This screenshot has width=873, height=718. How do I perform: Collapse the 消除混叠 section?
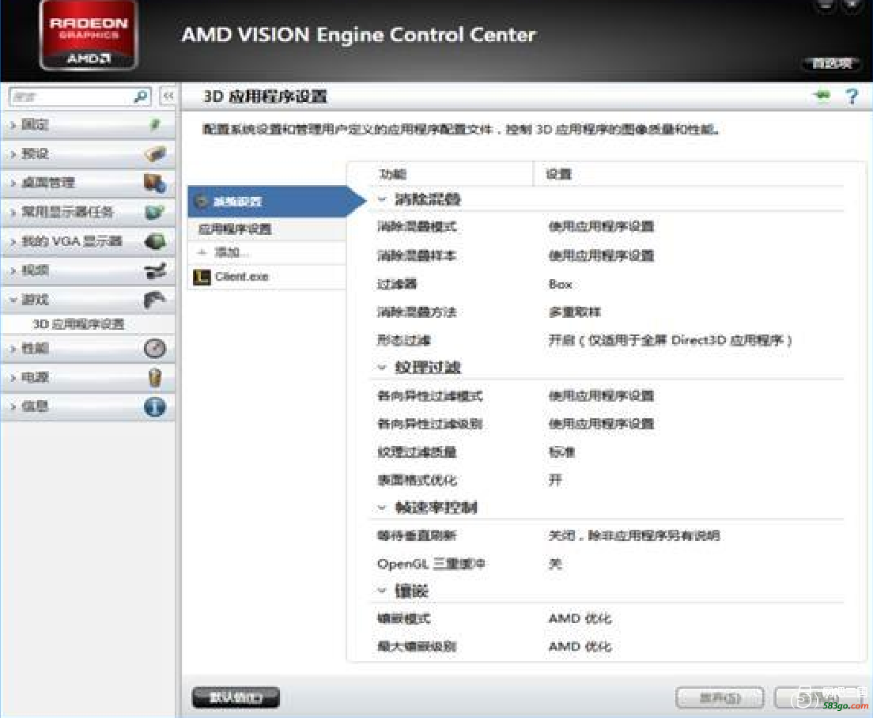pyautogui.click(x=382, y=199)
